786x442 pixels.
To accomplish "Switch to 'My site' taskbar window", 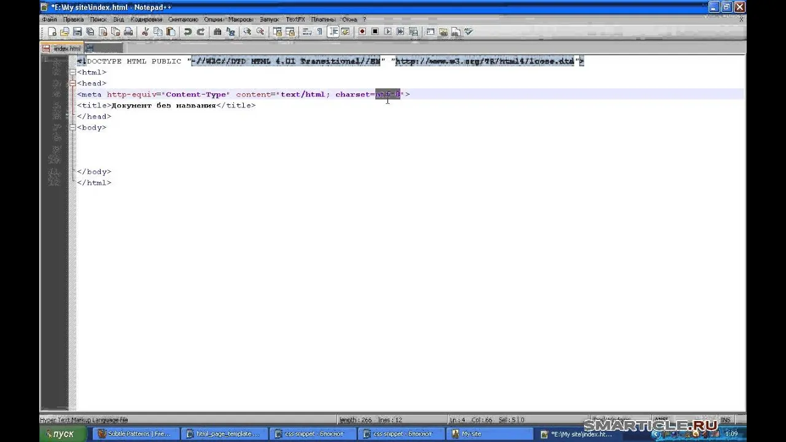I will click(x=491, y=434).
